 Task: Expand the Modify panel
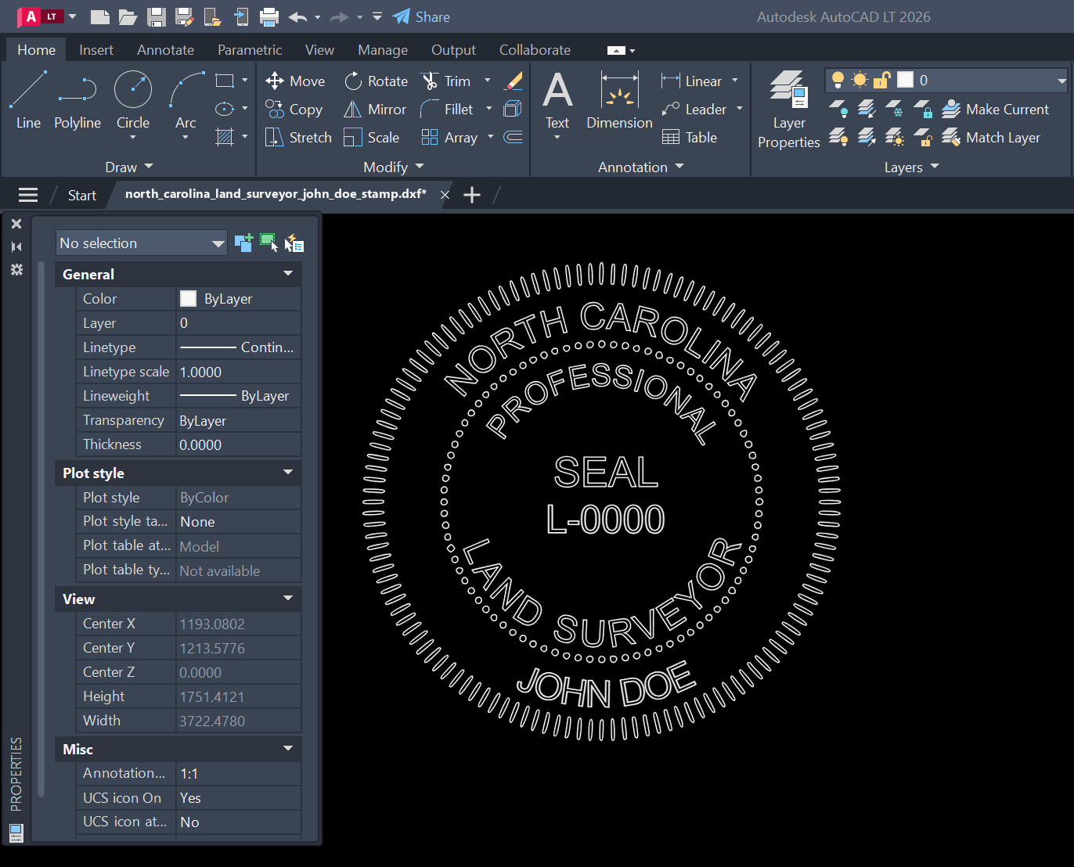(394, 167)
